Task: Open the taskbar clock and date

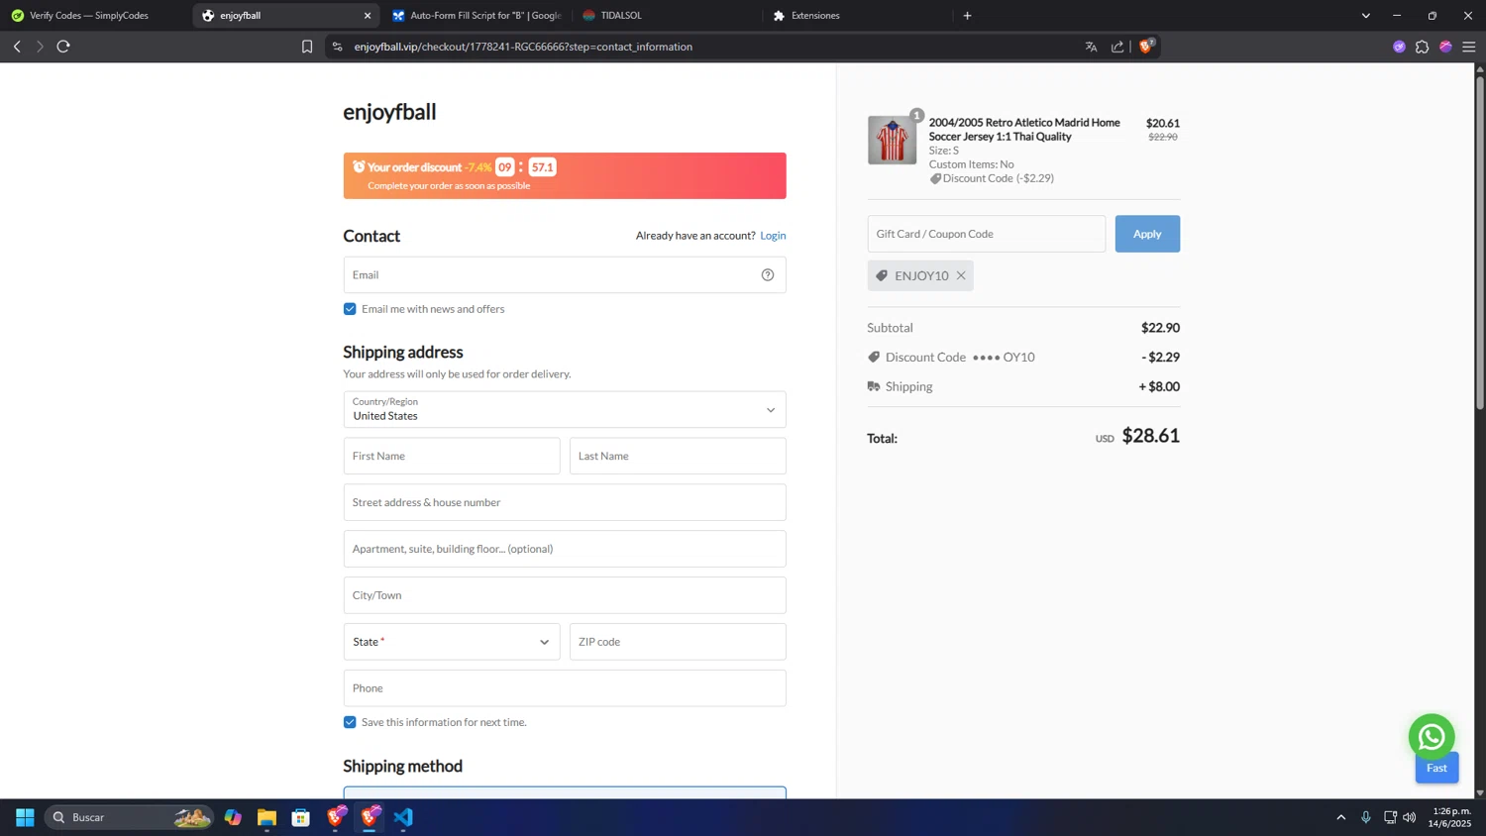Action: point(1449,817)
